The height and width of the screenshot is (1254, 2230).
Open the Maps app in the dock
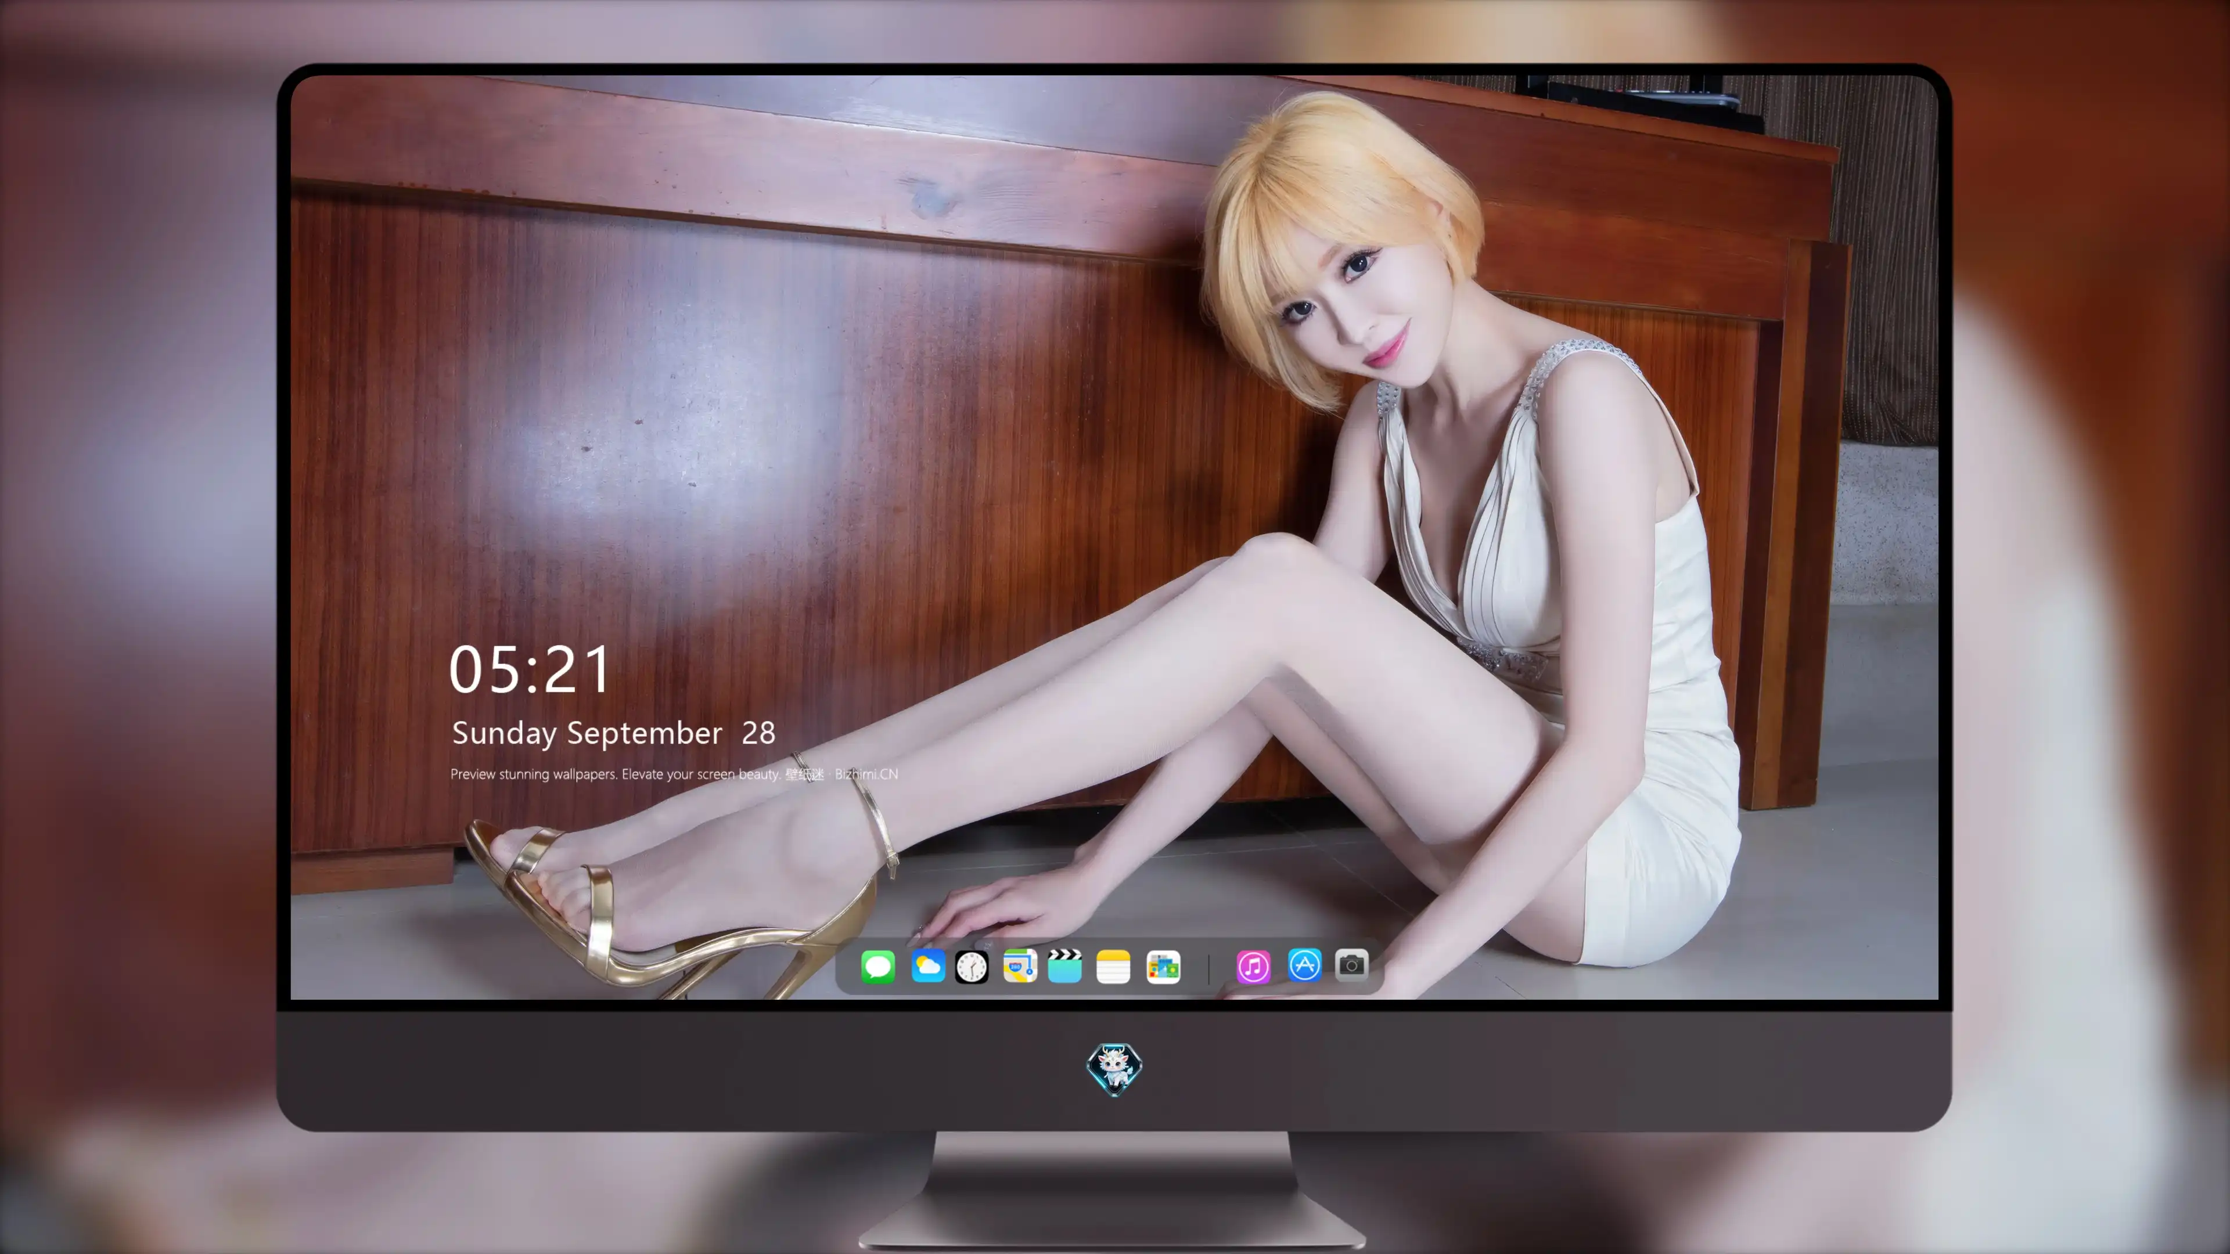click(x=1020, y=967)
